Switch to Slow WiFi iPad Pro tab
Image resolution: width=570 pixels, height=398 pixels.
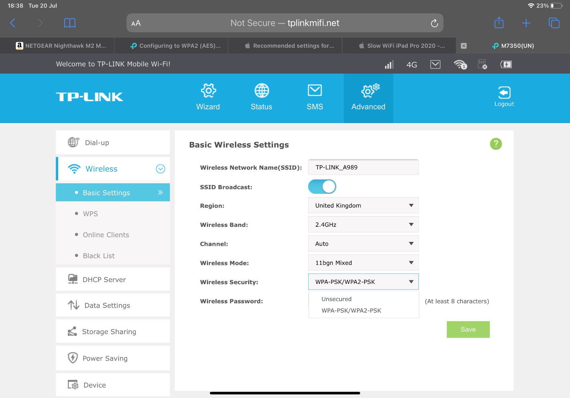click(x=399, y=46)
